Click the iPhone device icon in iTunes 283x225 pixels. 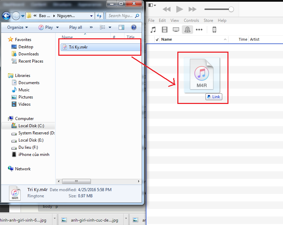click(214, 30)
